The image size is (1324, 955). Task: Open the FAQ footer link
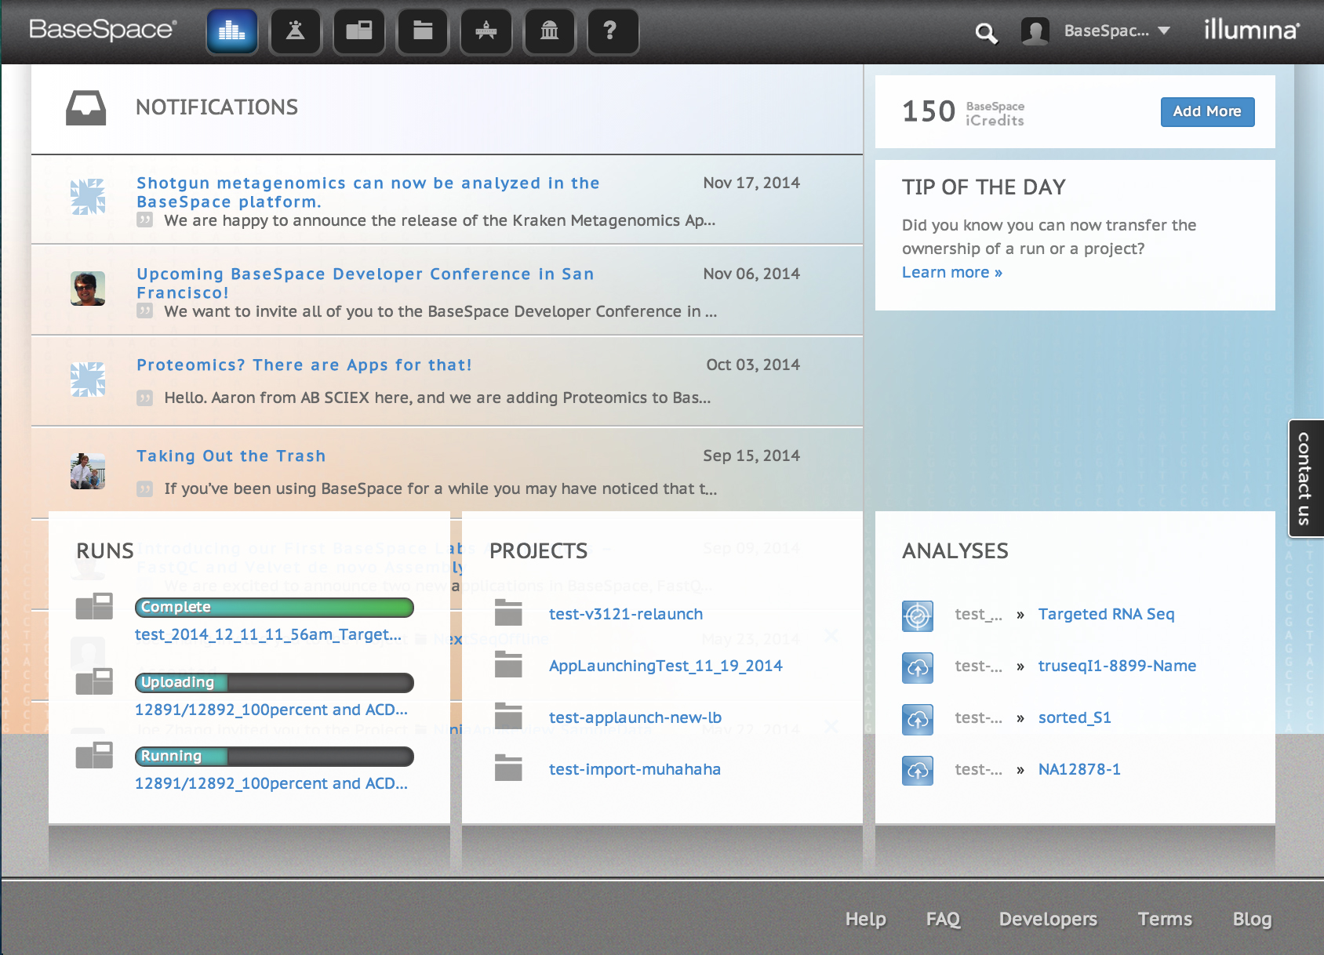click(943, 919)
